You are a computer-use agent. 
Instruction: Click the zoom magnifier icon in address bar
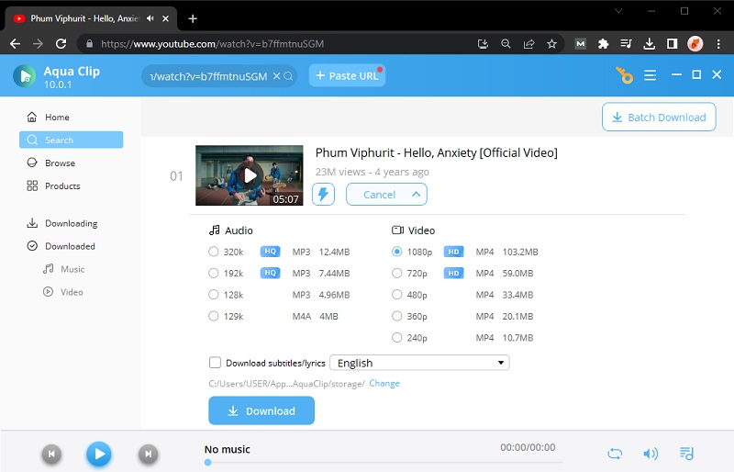coord(506,44)
